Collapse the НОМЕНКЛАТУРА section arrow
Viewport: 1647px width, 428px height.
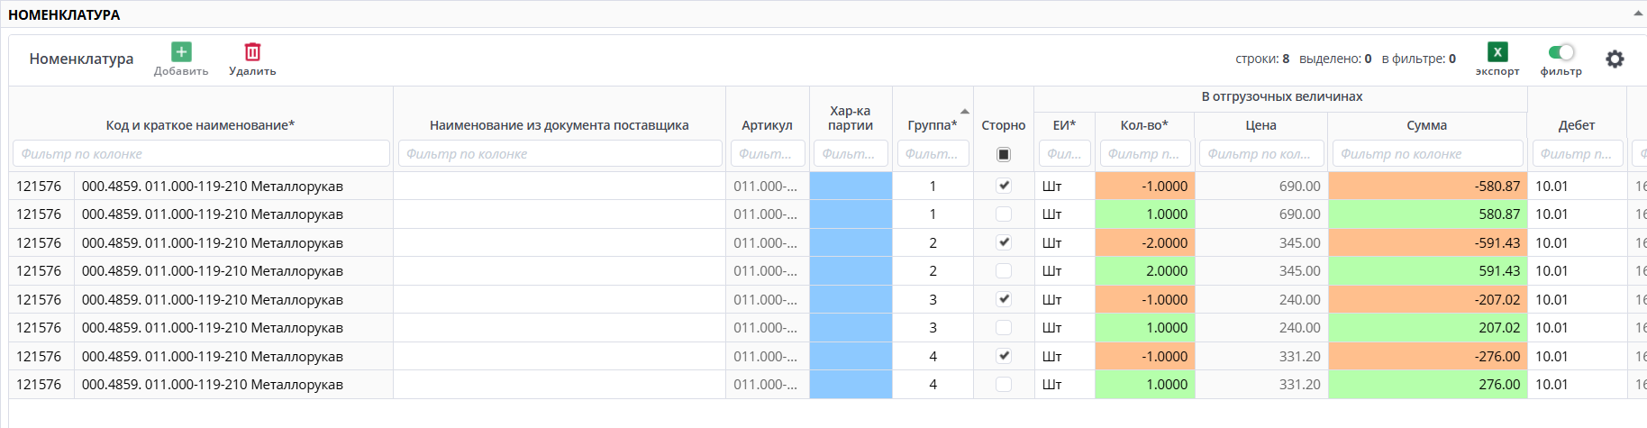pyautogui.click(x=1638, y=14)
